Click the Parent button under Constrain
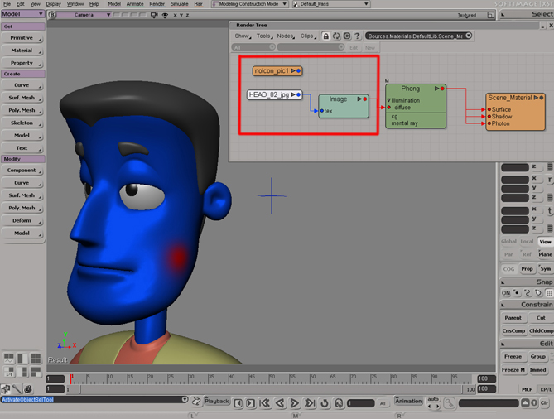 [513, 318]
